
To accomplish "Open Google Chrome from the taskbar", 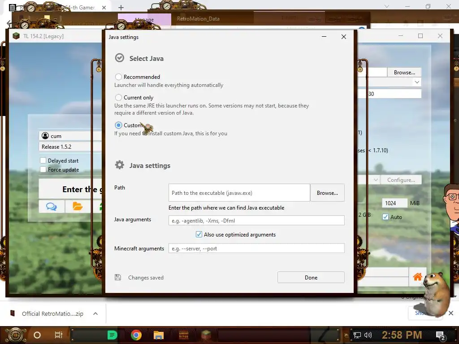I will point(136,335).
